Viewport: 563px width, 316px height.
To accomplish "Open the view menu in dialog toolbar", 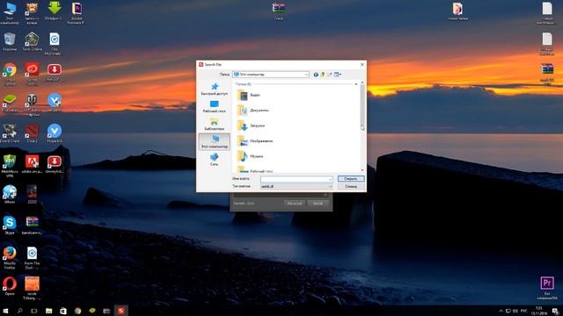I will coord(338,75).
